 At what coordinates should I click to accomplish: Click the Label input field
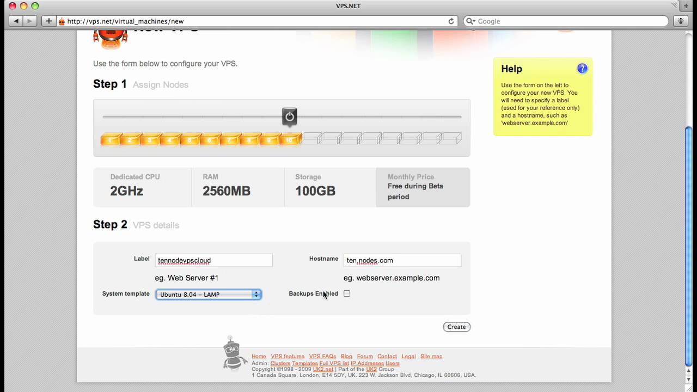(x=213, y=260)
